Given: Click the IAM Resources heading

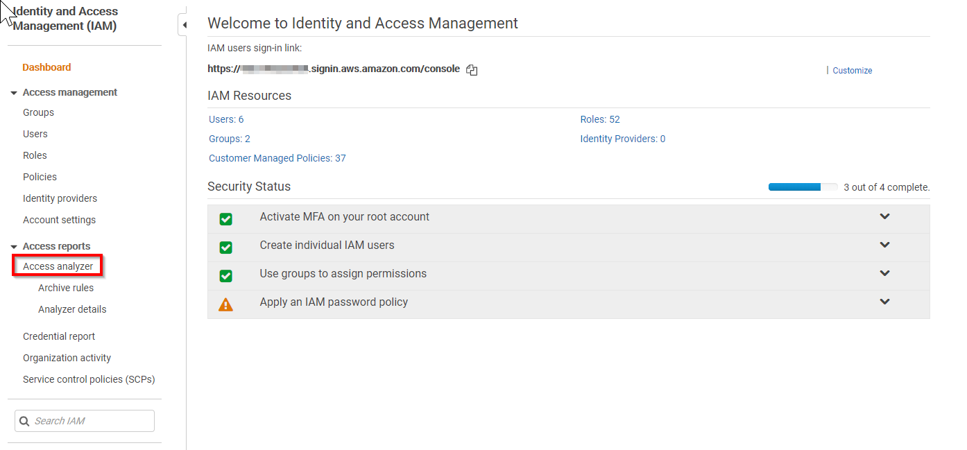Looking at the screenshot, I should [x=250, y=96].
